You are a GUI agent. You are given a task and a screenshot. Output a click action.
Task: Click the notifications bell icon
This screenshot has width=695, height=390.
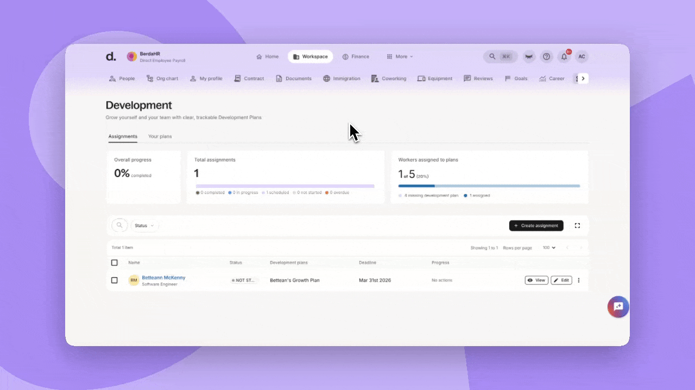564,56
